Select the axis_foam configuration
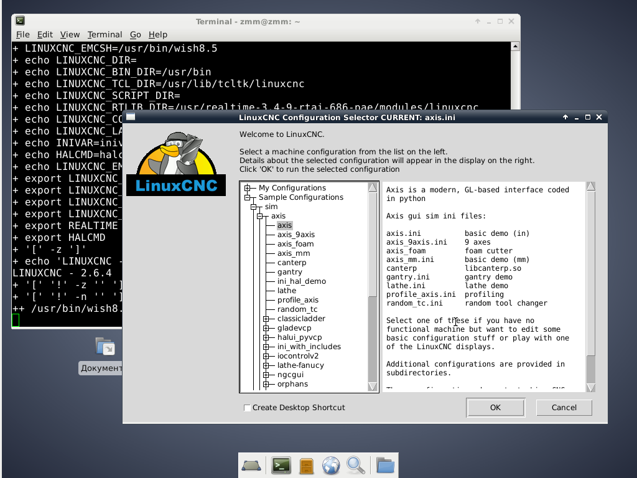The width and height of the screenshot is (637, 478). point(295,244)
